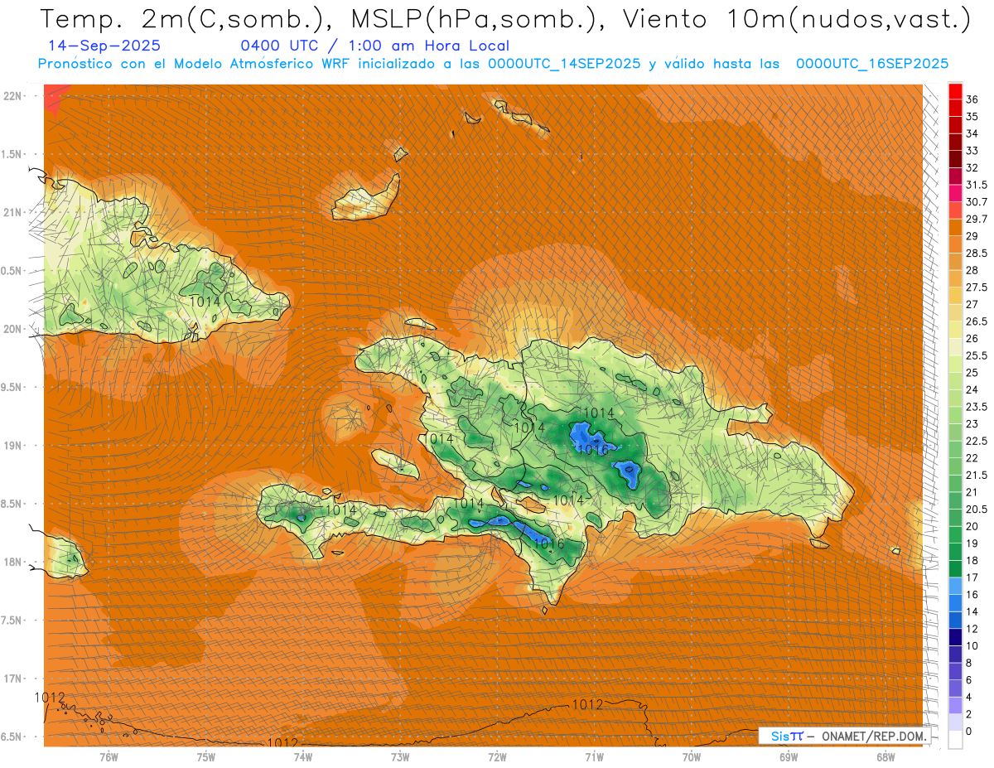Click the legend value '26.5'
994x768 pixels.
[x=977, y=321]
